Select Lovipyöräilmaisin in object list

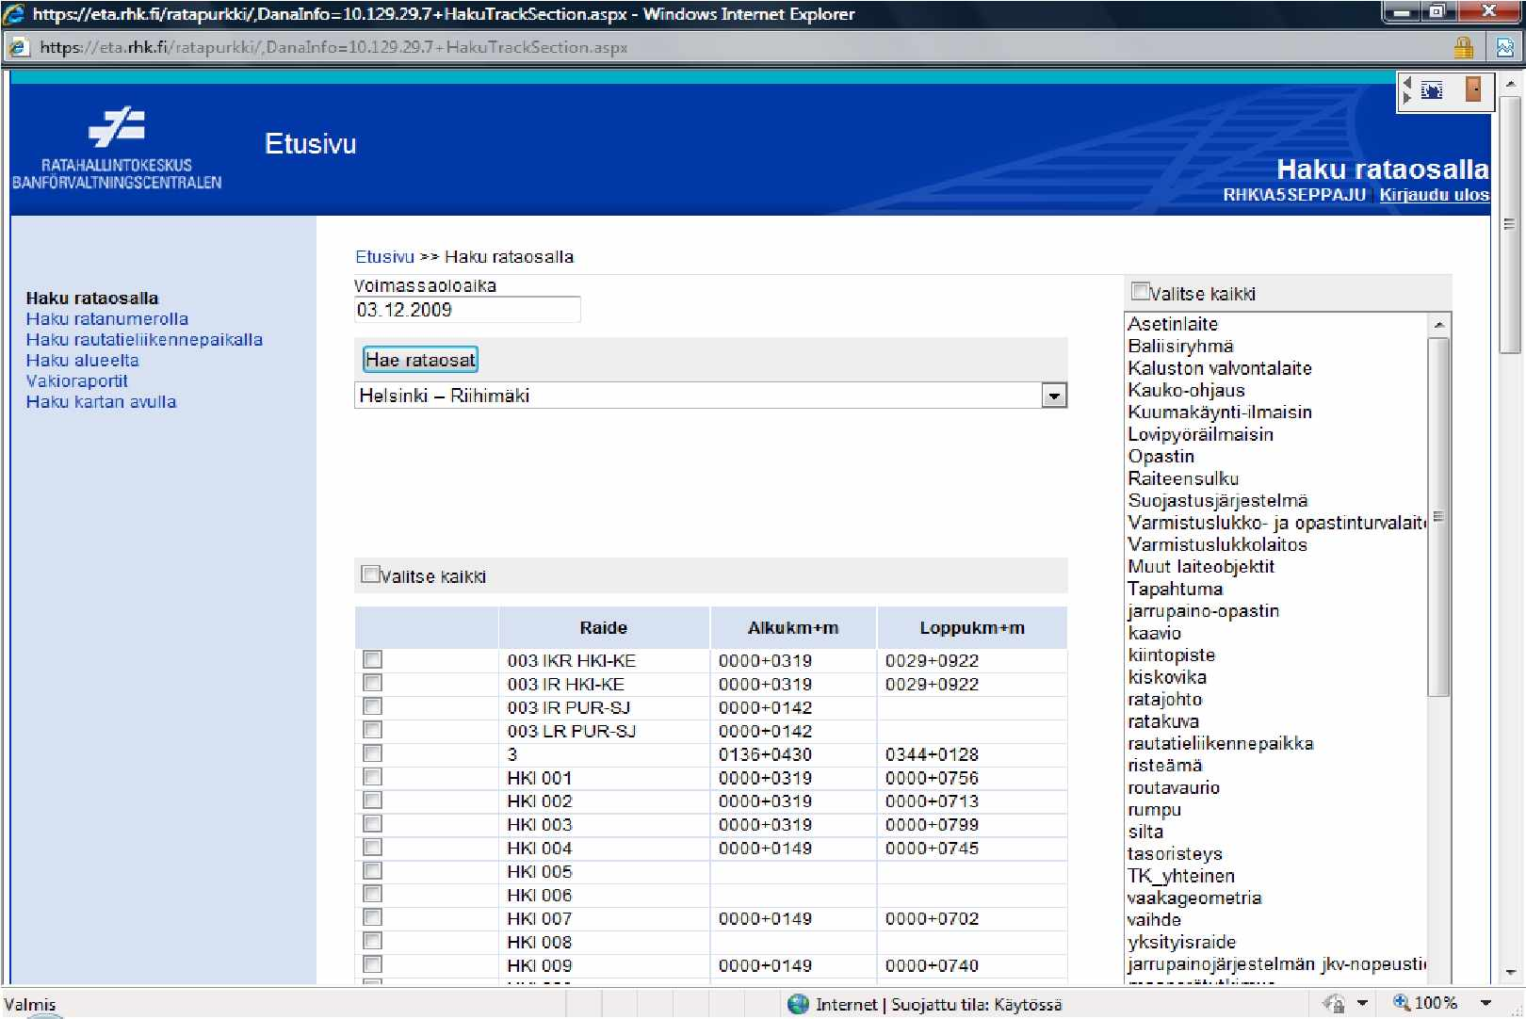coord(1200,434)
